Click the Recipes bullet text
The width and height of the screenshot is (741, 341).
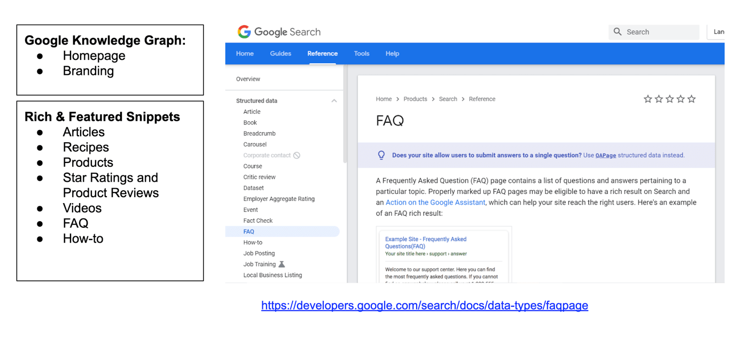tap(86, 147)
